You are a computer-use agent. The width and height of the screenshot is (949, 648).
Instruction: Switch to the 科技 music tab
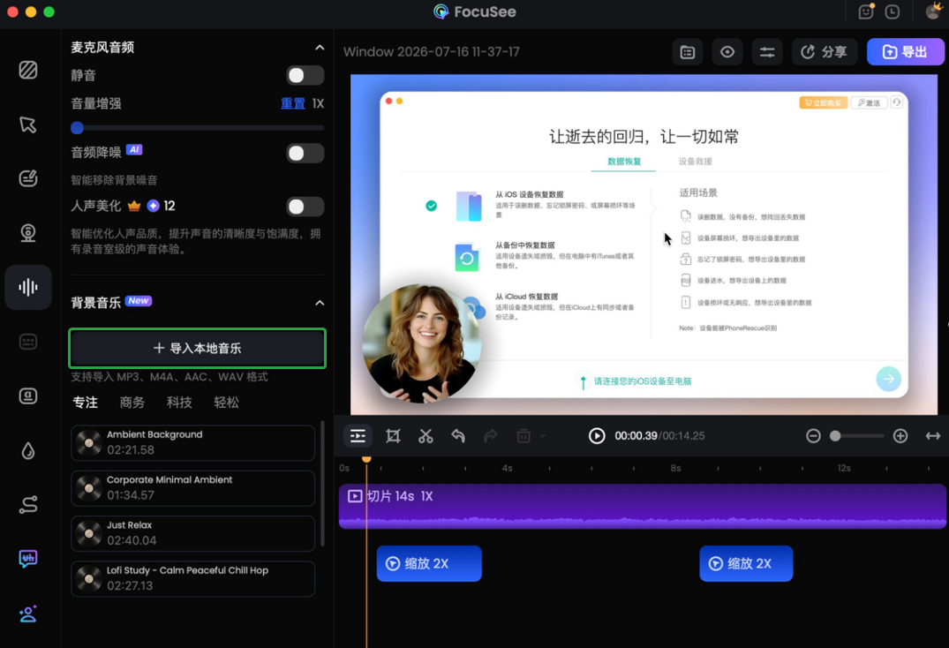pos(179,403)
